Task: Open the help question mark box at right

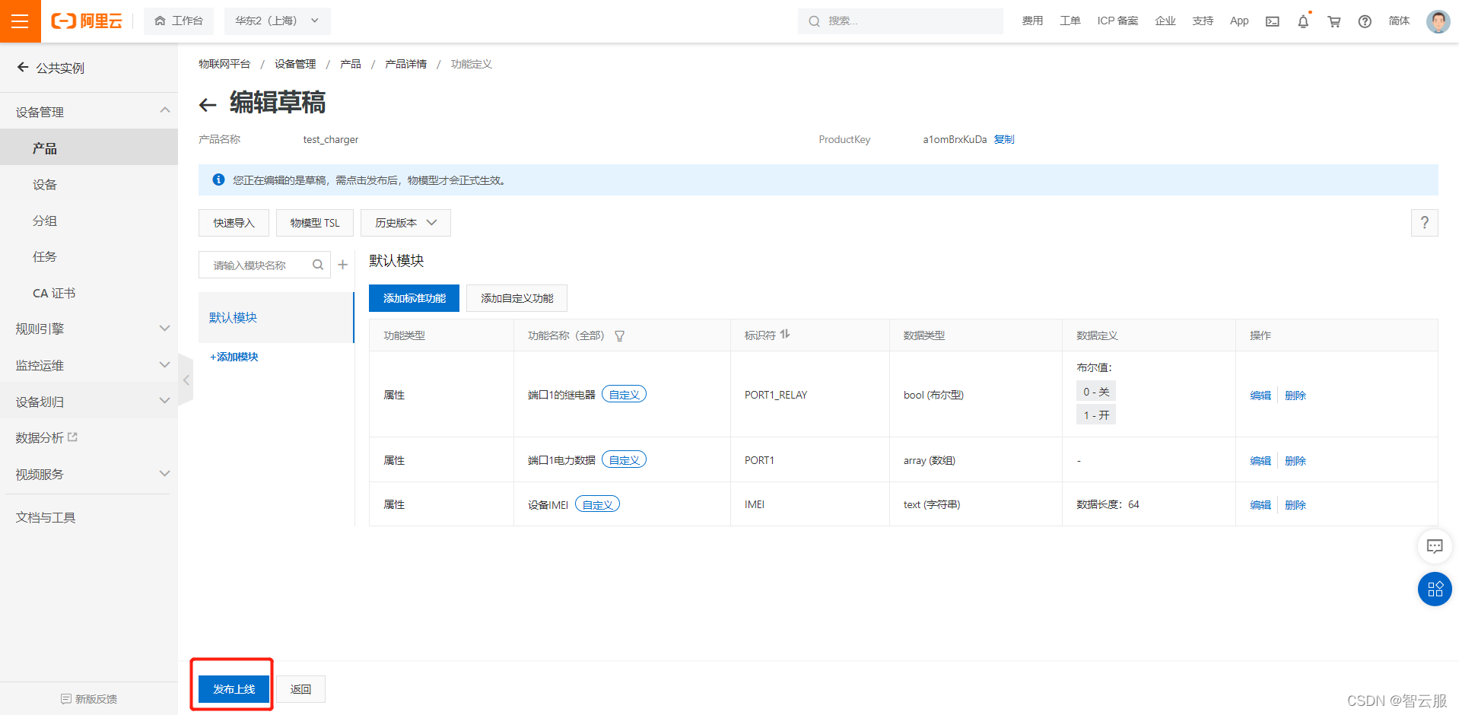Action: (x=1425, y=223)
